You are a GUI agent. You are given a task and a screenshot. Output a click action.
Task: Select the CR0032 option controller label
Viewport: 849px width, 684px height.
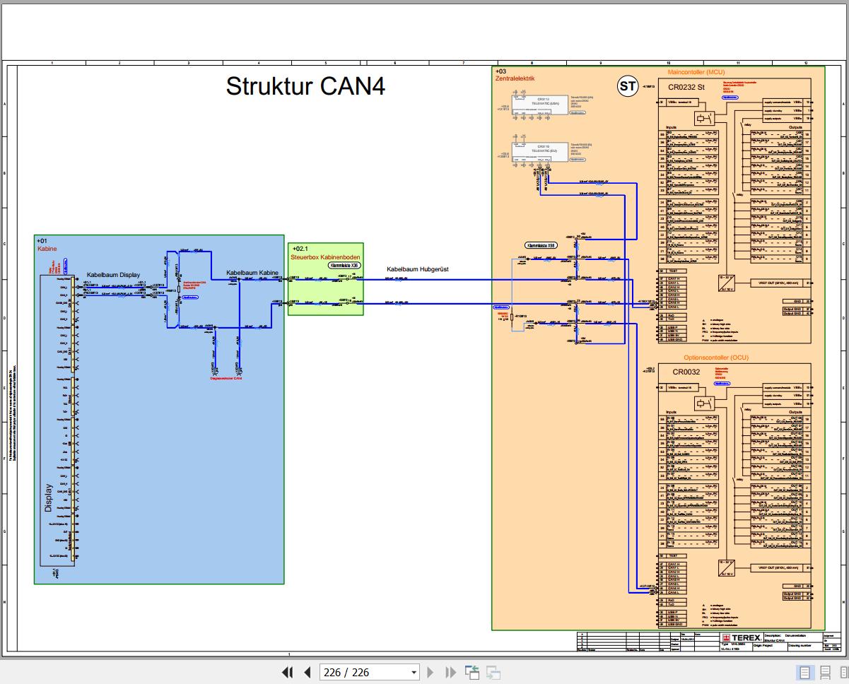coord(686,372)
